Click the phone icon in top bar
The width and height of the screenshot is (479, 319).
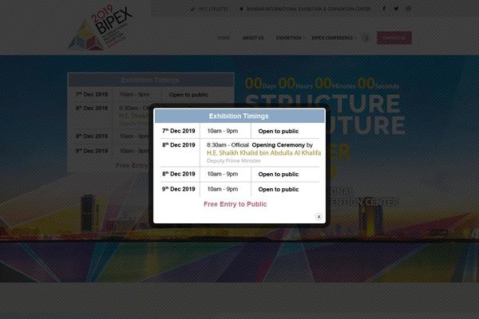[x=192, y=9]
